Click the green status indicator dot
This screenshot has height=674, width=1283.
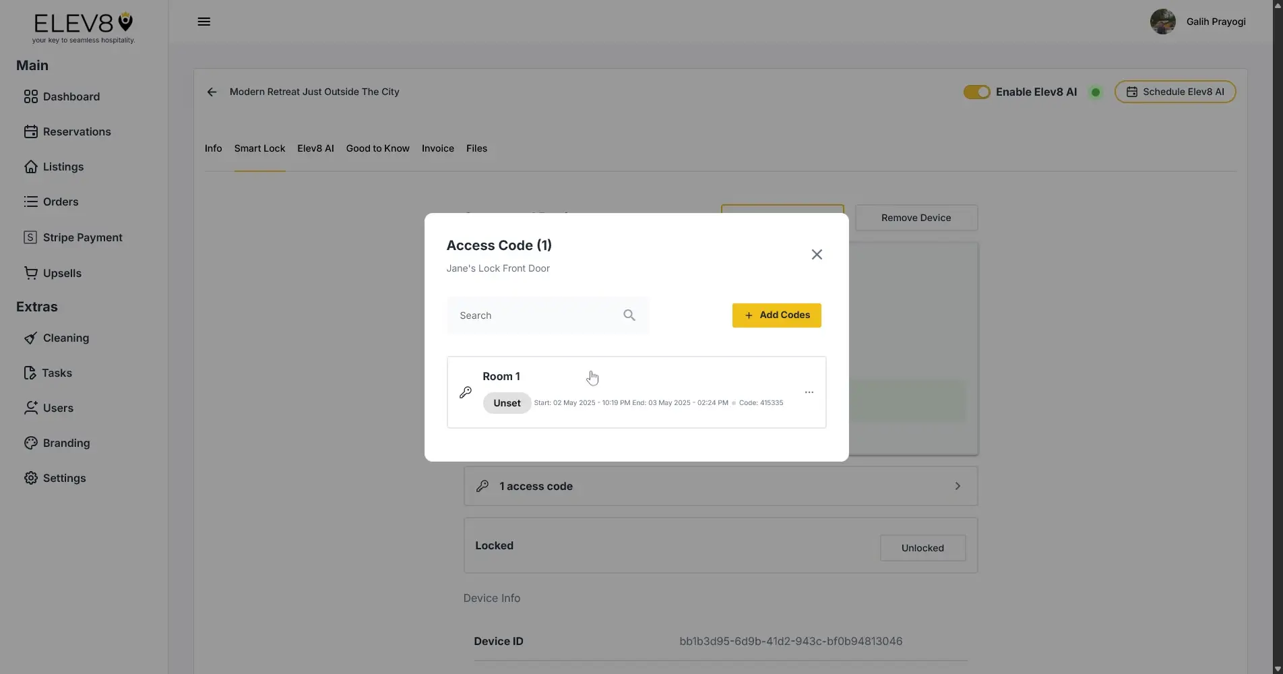pos(1094,92)
